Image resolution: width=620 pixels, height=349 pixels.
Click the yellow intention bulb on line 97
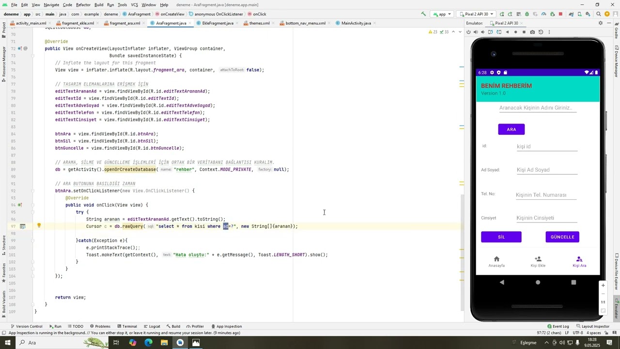point(39,226)
